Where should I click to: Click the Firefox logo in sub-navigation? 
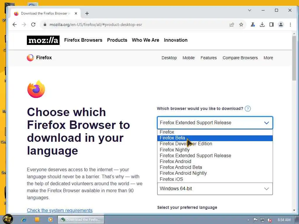[39, 57]
